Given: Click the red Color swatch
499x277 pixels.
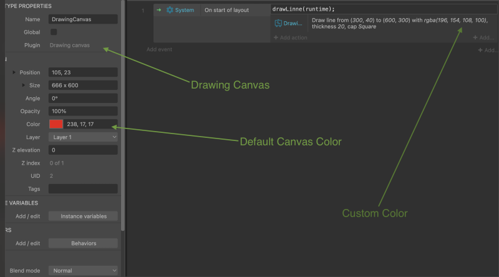Looking at the screenshot, I should tap(56, 124).
